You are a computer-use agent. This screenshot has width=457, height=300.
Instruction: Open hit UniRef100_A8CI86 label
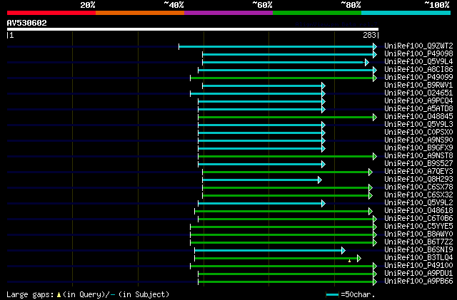point(418,70)
